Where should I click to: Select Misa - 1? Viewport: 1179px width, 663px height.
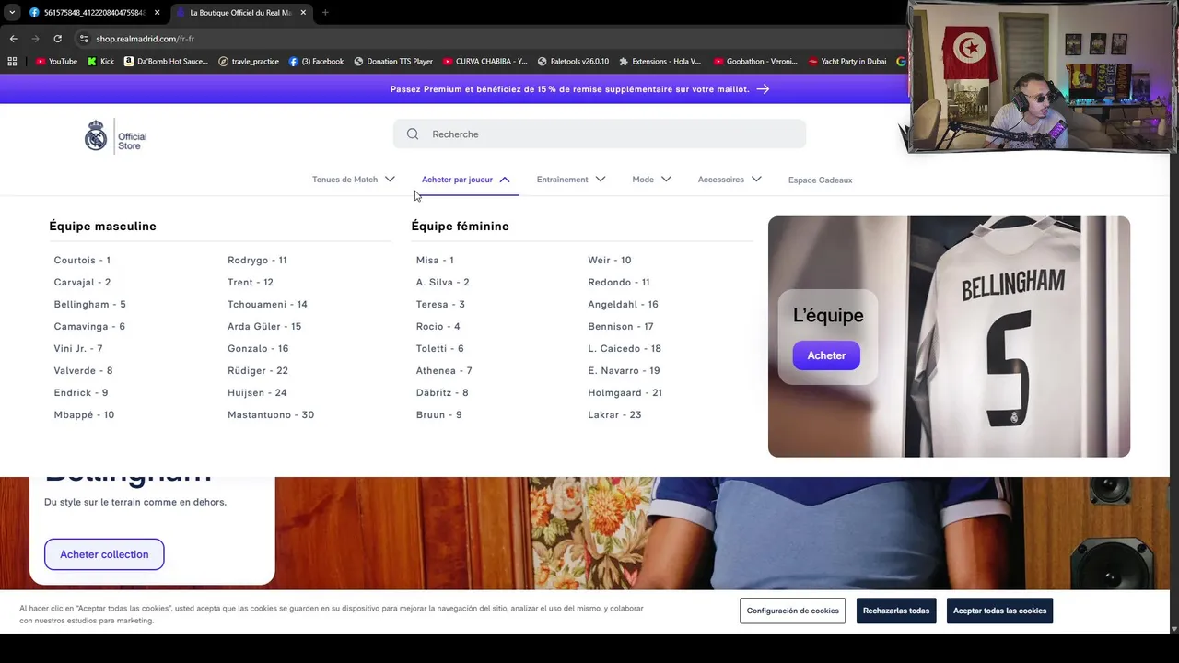coord(435,261)
